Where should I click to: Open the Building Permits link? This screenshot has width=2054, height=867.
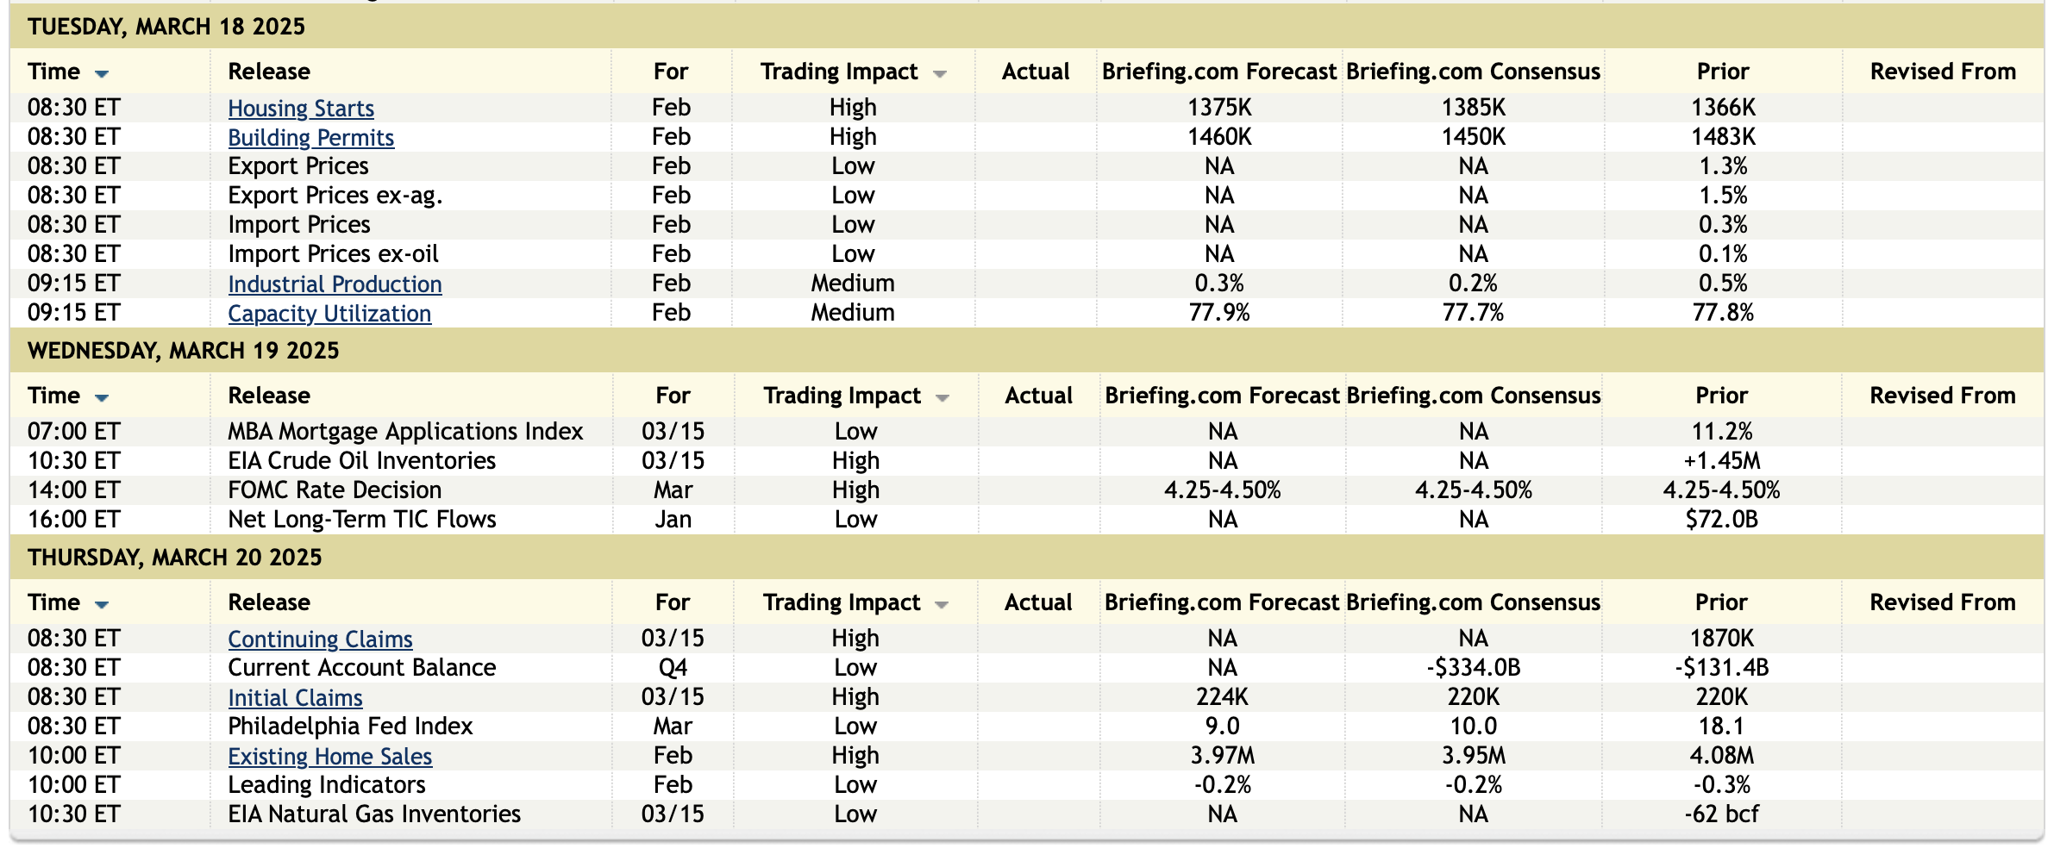(310, 138)
